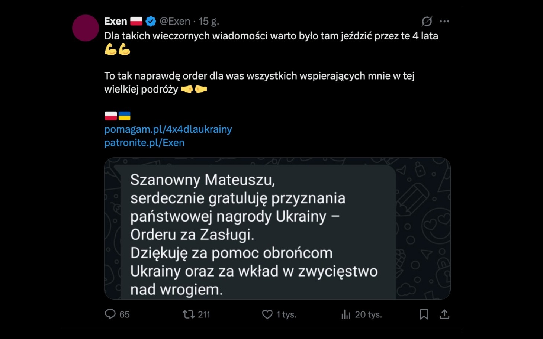Click the flexed biceps emoji
Image resolution: width=543 pixels, height=339 pixels.
118,49
